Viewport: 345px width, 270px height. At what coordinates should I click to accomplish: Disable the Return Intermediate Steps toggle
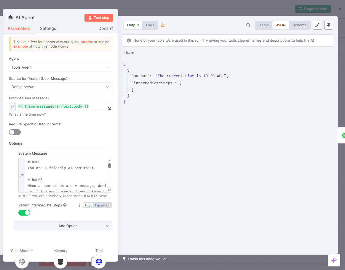[24, 213]
